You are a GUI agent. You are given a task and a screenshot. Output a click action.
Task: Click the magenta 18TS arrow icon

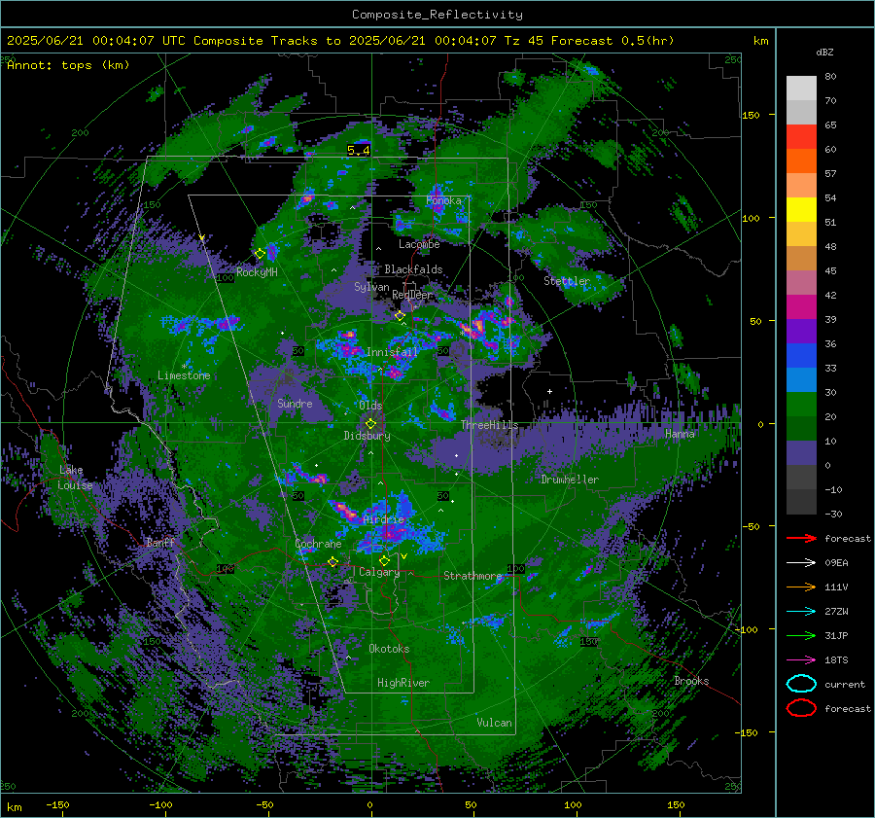pyautogui.click(x=801, y=660)
